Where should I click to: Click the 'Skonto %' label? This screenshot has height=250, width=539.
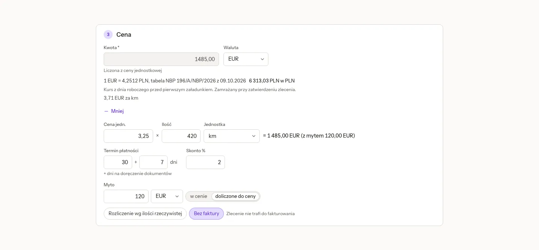(x=196, y=151)
